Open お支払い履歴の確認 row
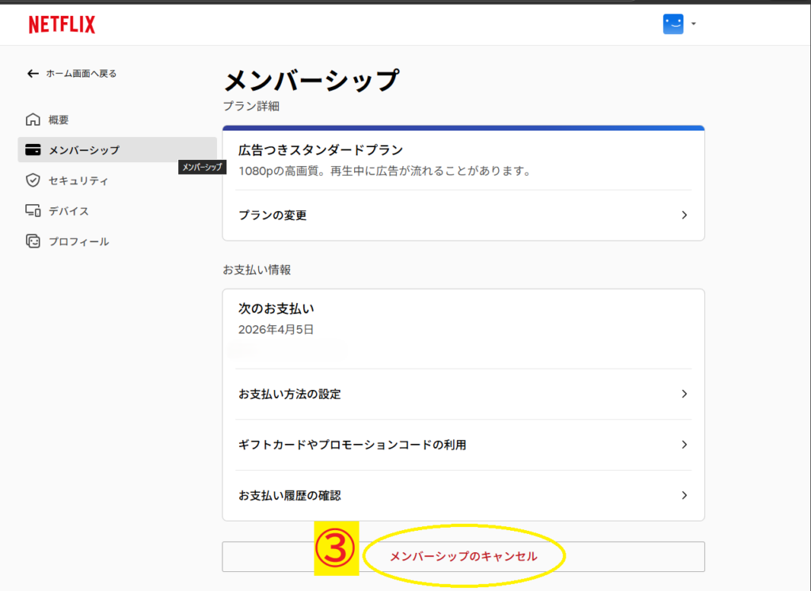 (290, 495)
